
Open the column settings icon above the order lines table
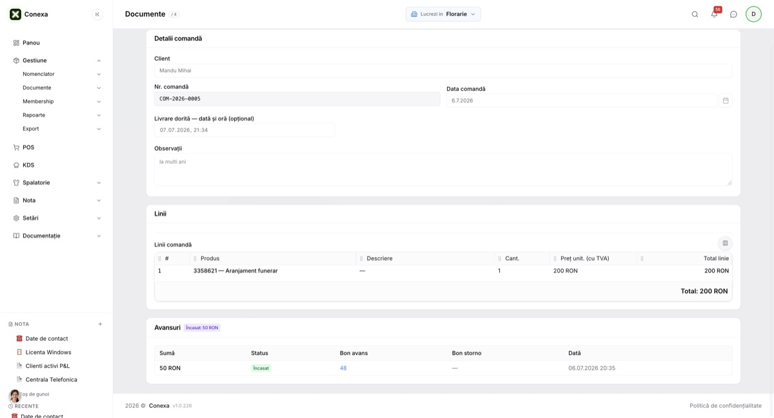(x=725, y=243)
